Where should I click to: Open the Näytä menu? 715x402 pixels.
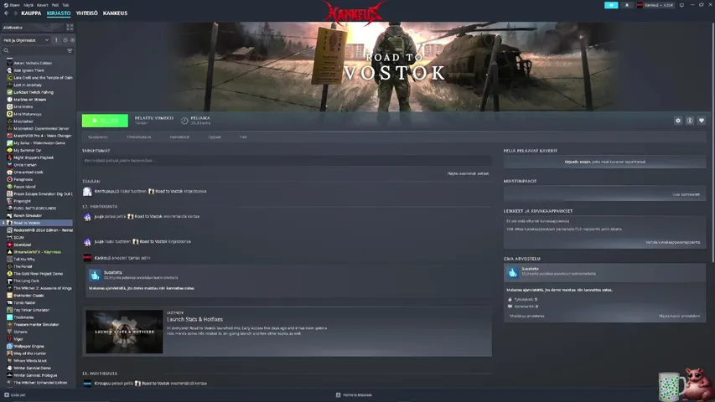[28, 5]
